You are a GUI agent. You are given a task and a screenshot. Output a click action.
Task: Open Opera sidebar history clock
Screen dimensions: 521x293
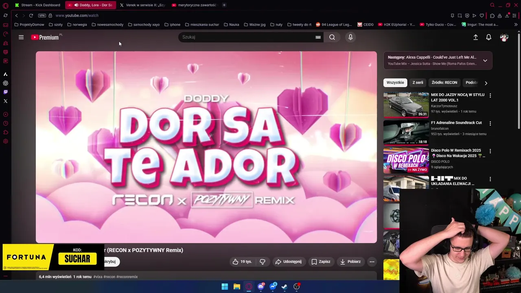pos(5,123)
